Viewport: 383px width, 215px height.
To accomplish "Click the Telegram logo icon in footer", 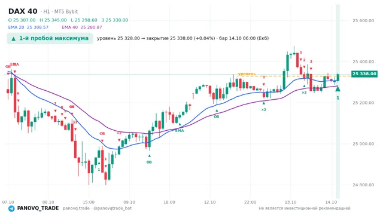I will click(11, 208).
